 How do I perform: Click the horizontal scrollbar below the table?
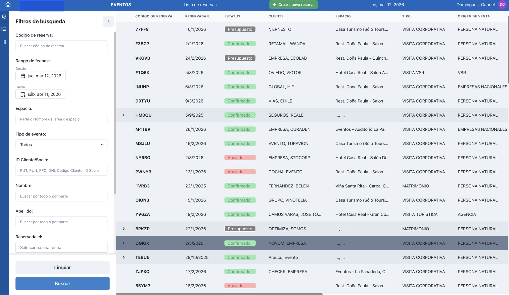coord(219,294)
